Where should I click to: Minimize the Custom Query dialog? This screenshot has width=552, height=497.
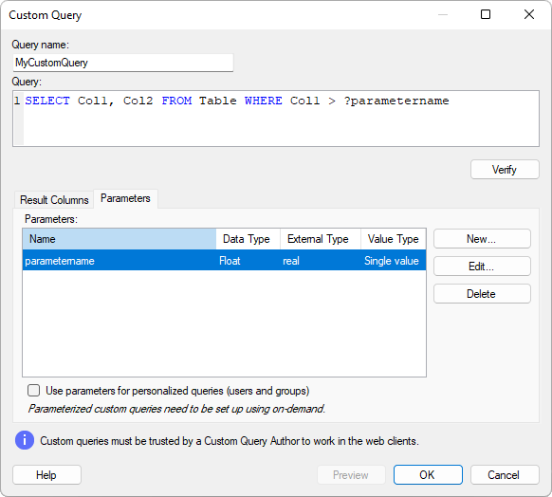click(x=443, y=14)
